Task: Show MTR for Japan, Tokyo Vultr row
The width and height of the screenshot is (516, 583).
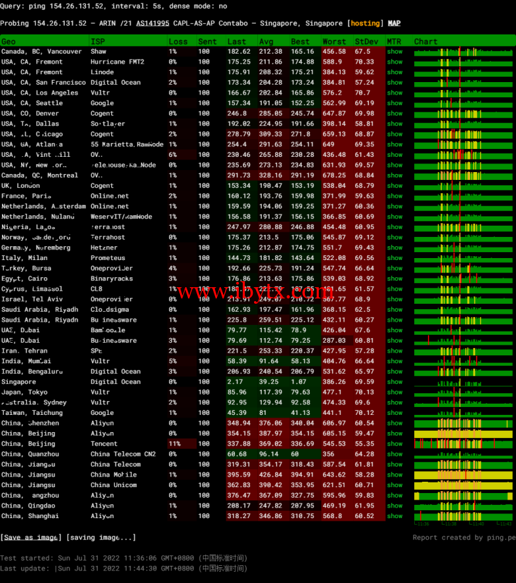Action: pyautogui.click(x=394, y=392)
